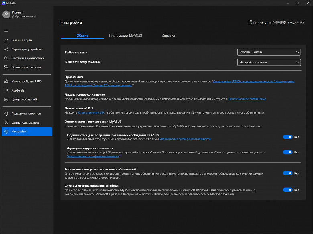Switch to Инструкции MyASUS tab

[x=125, y=36]
